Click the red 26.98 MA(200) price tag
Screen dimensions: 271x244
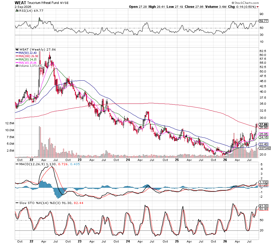tap(263, 128)
